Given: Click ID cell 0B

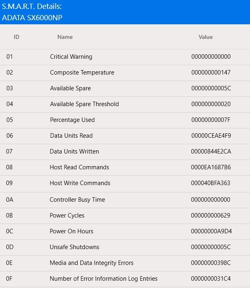Looking at the screenshot, I should [x=9, y=215].
